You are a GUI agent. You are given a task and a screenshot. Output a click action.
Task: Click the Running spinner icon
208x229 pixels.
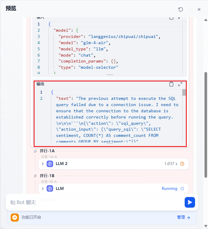click(182, 188)
